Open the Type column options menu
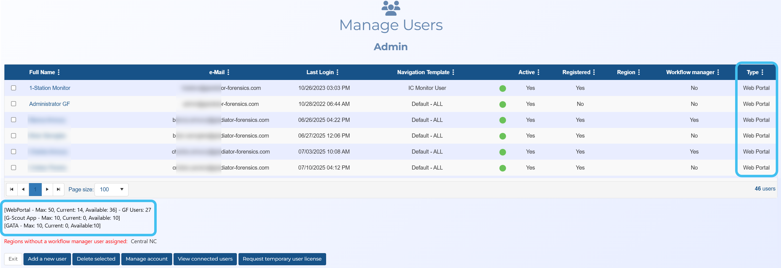Screen dimensions: 781x268 pos(762,72)
